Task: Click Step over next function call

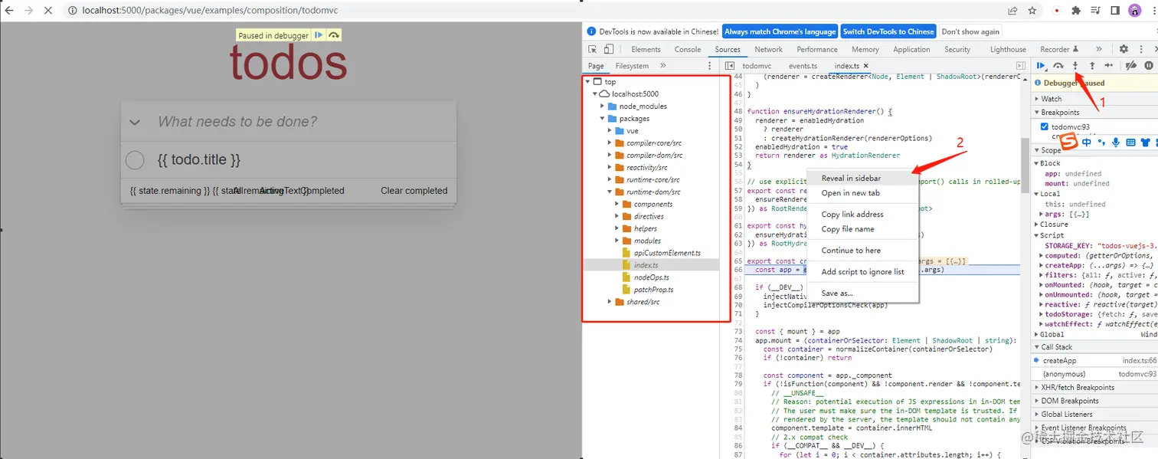Action: [x=1058, y=66]
